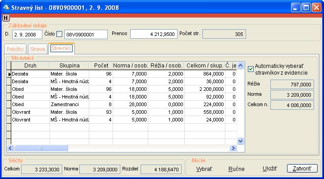Select the Stravníci tab
This screenshot has width=324, height=179.
61,49
